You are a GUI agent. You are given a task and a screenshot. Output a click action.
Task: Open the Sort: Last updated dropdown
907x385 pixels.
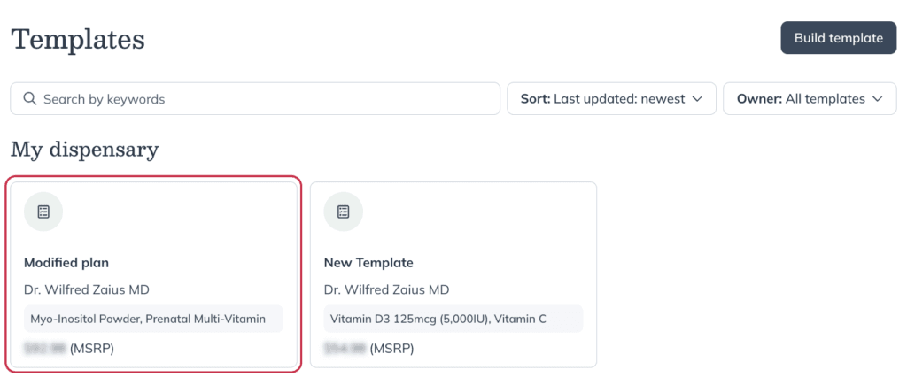coord(611,99)
